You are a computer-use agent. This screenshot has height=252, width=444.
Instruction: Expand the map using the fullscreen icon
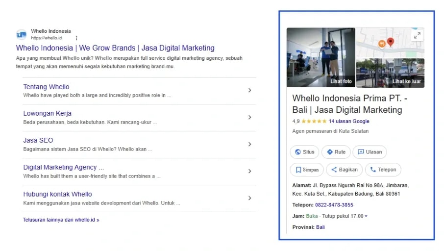tap(417, 35)
